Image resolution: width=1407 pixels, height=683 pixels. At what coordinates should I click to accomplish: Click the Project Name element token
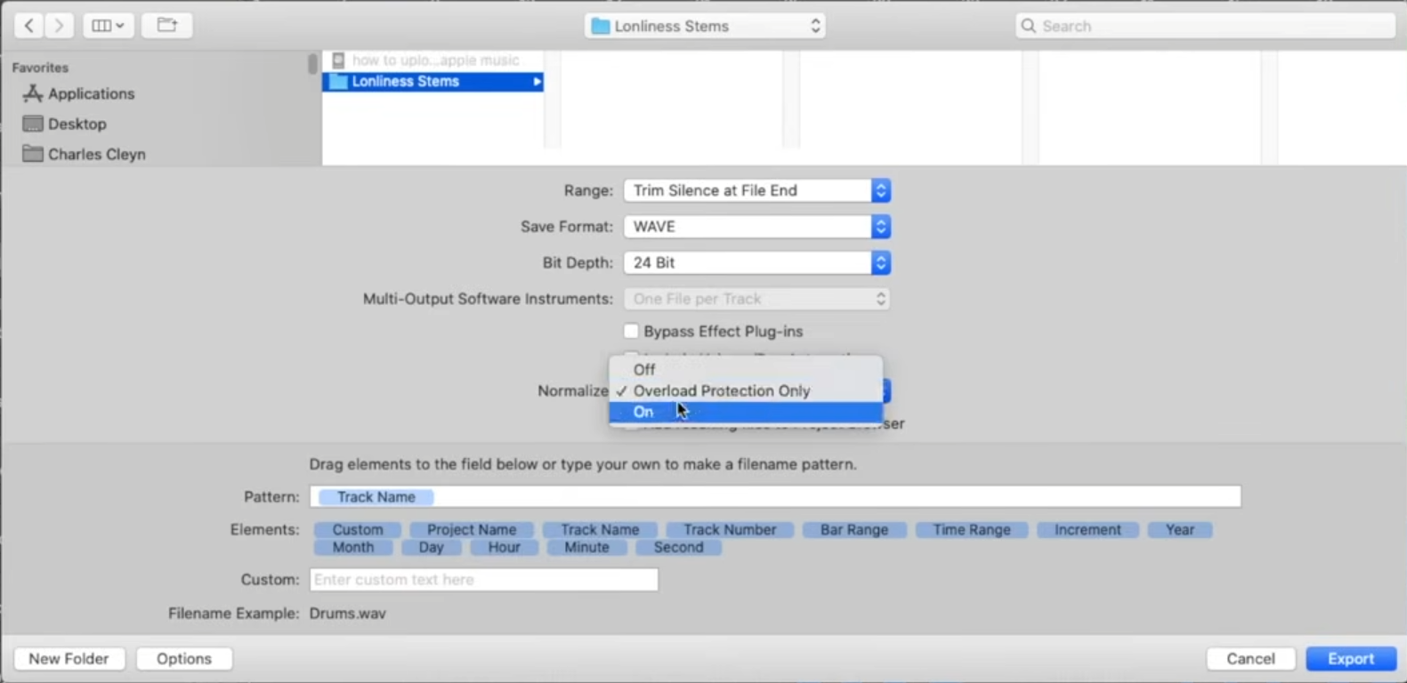coord(472,529)
